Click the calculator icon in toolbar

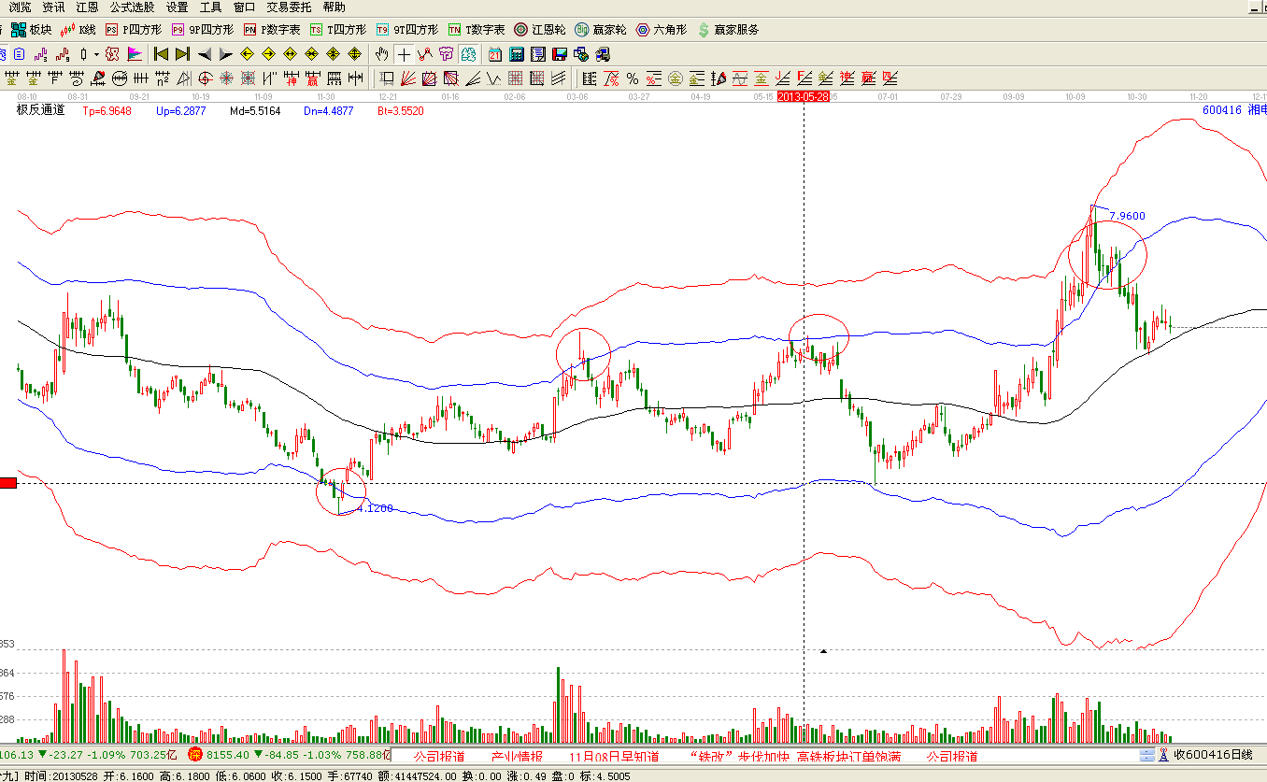(x=516, y=54)
